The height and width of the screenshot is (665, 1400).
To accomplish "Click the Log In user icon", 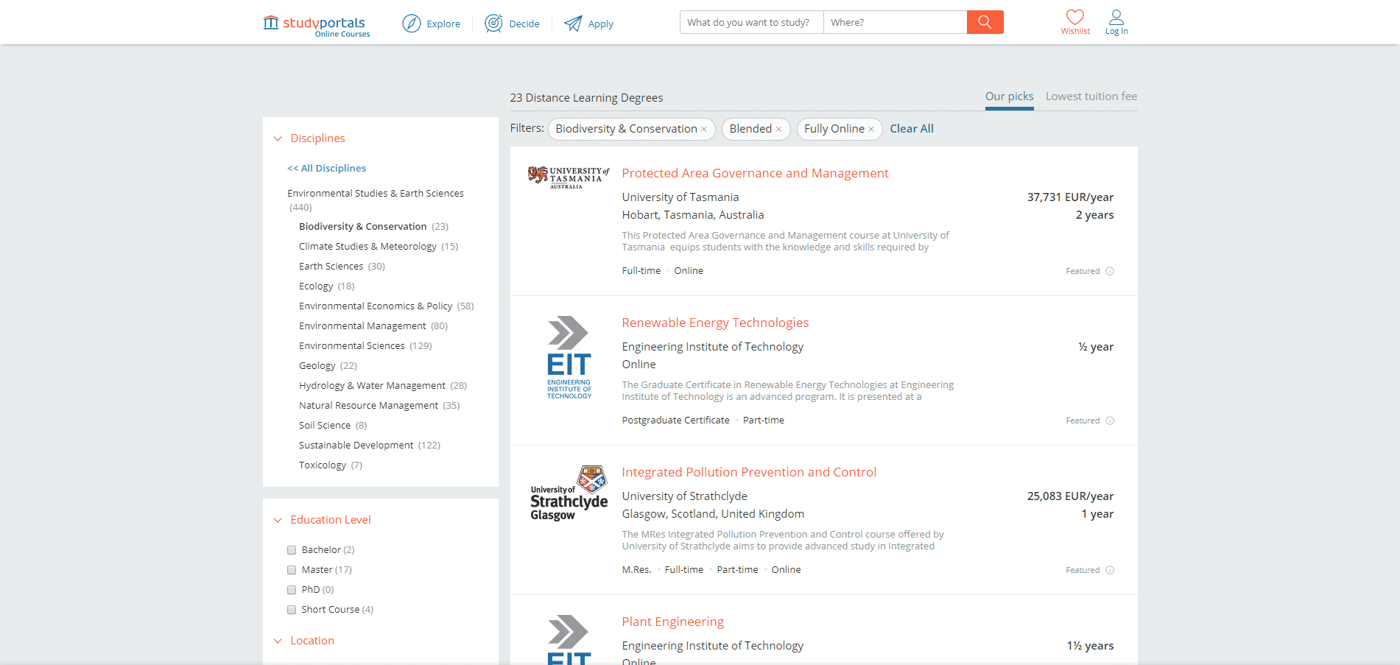I will 1116,17.
